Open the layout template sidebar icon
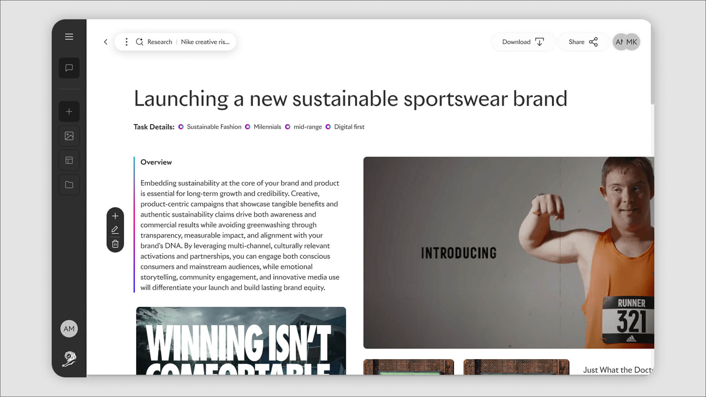Viewport: 706px width, 397px height. click(x=69, y=160)
